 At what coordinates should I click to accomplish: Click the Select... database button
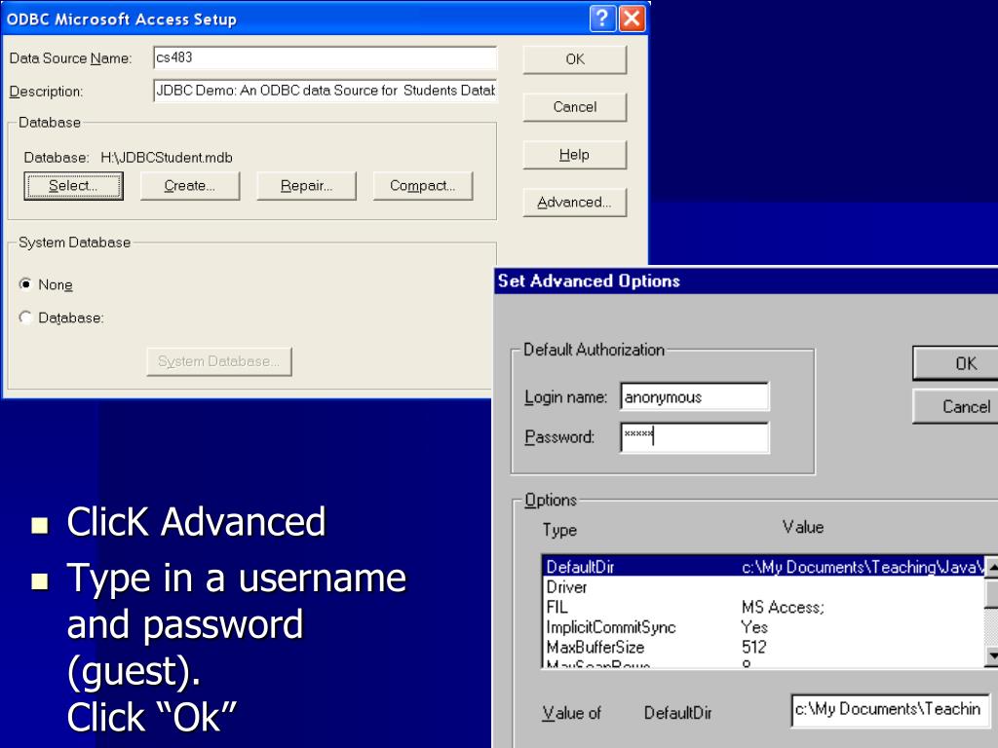[x=73, y=186]
